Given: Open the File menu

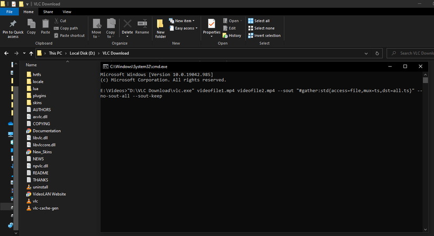Looking at the screenshot, I should pyautogui.click(x=9, y=12).
